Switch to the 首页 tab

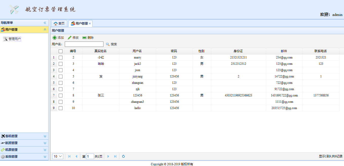59,24
